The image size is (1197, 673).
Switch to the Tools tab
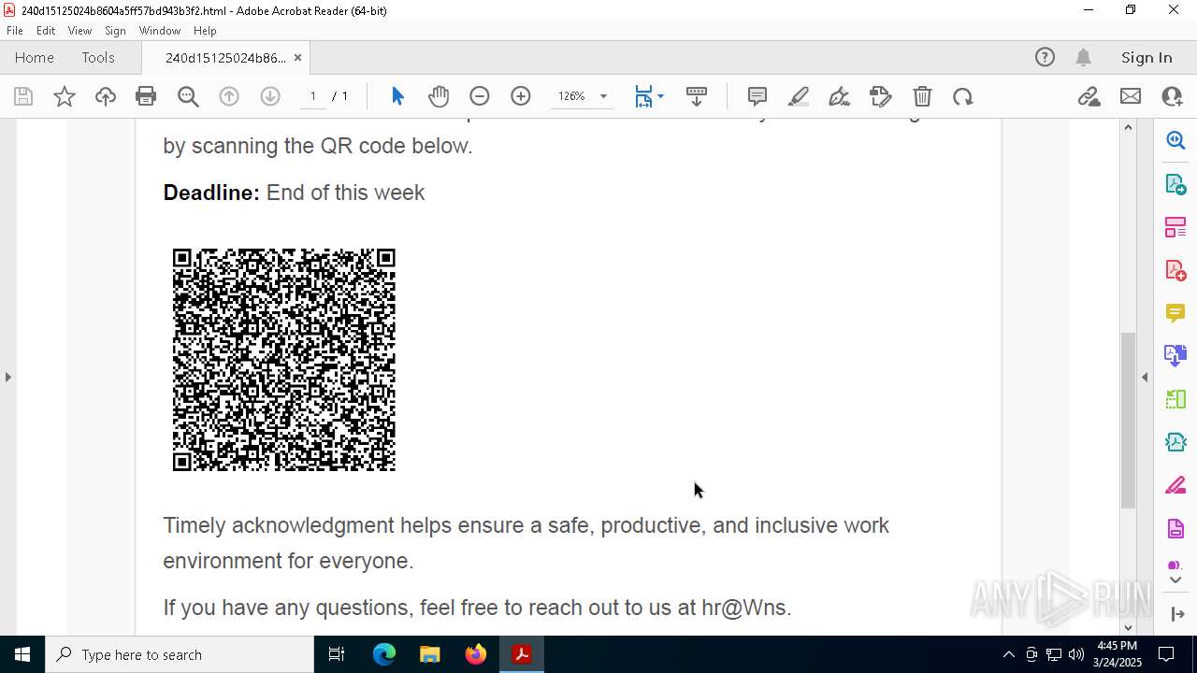click(98, 58)
